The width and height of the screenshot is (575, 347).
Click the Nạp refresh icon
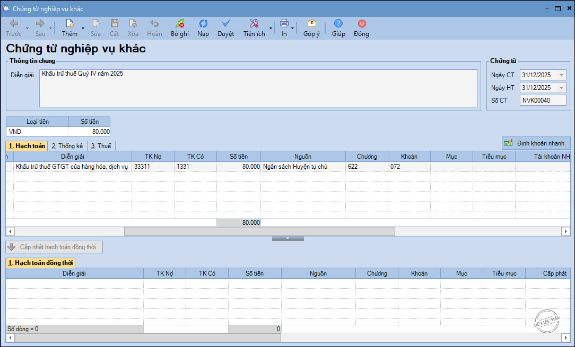[x=203, y=24]
